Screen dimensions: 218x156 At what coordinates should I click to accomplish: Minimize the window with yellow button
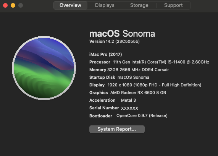[13, 5]
